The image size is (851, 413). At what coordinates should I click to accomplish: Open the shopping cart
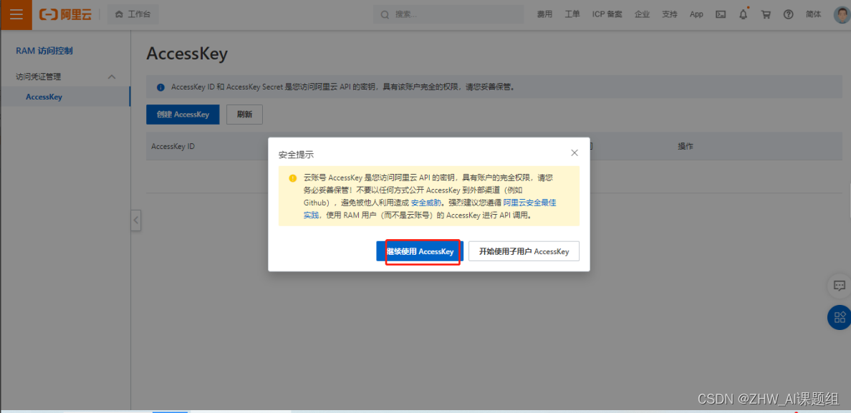click(x=766, y=14)
